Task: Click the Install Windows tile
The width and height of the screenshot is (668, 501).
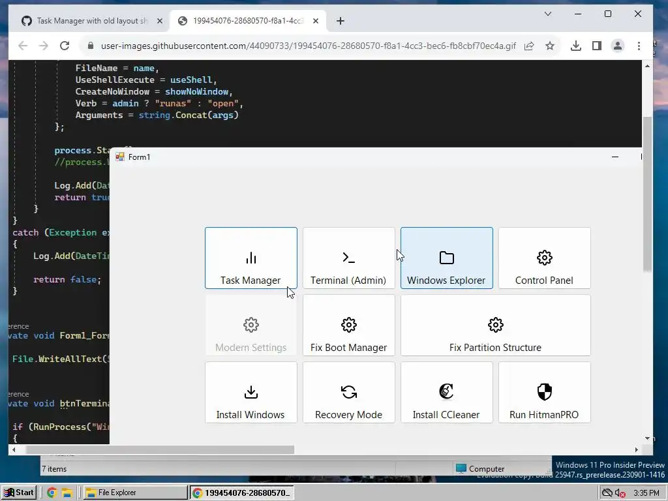Action: pyautogui.click(x=251, y=392)
